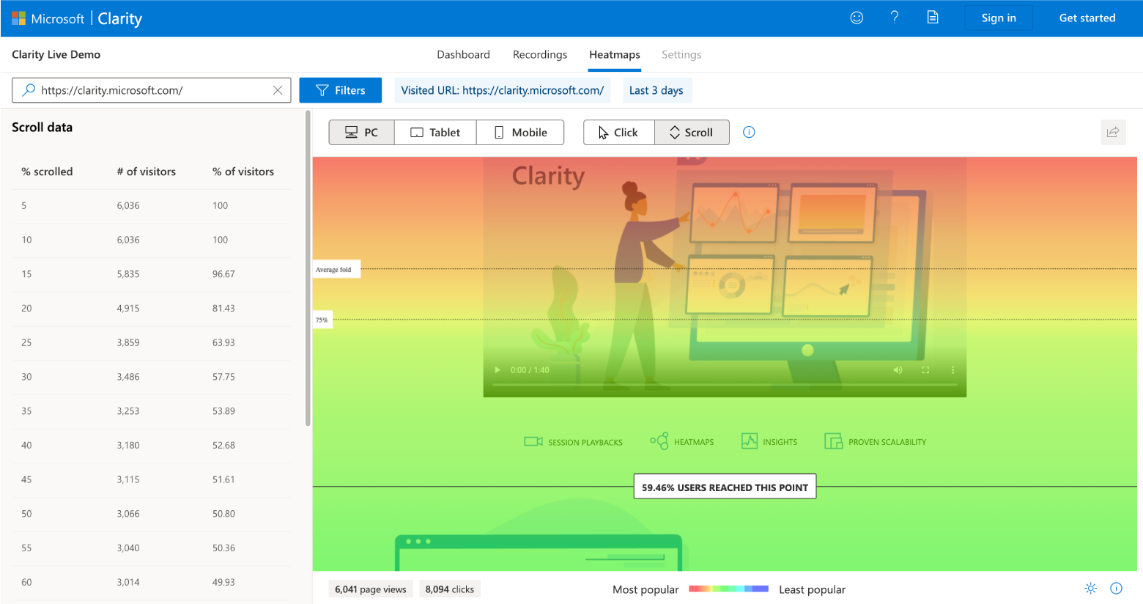The height and width of the screenshot is (604, 1143).
Task: Open the Filters panel via funnel icon
Action: 340,90
